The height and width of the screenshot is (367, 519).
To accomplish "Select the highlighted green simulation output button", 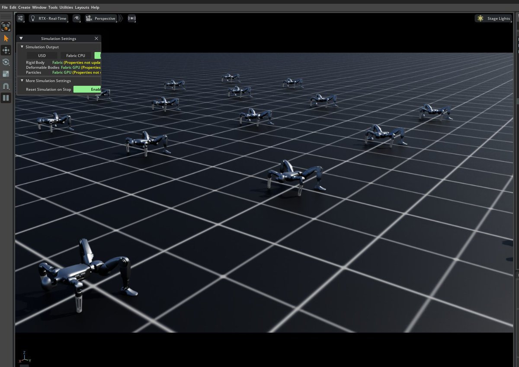I will (98, 55).
